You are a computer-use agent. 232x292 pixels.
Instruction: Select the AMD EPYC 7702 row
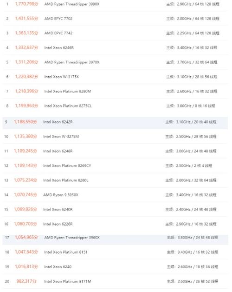click(115, 19)
